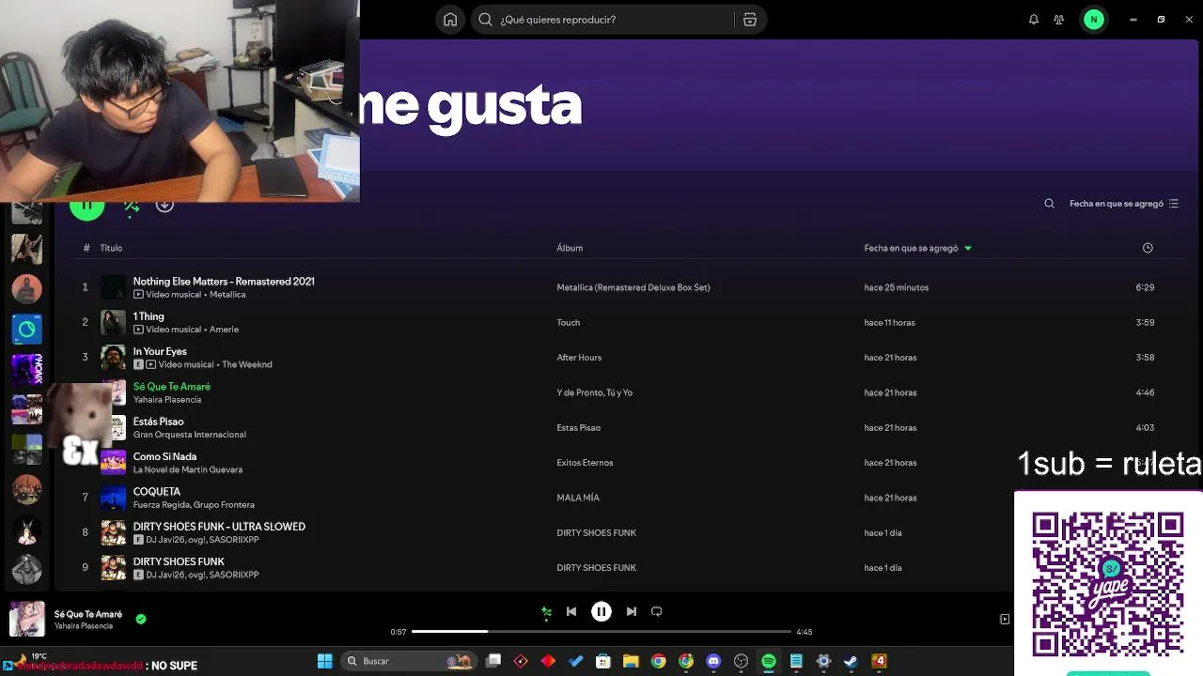Viewport: 1203px width, 676px height.
Task: Pause the song in the player bar
Action: (601, 611)
